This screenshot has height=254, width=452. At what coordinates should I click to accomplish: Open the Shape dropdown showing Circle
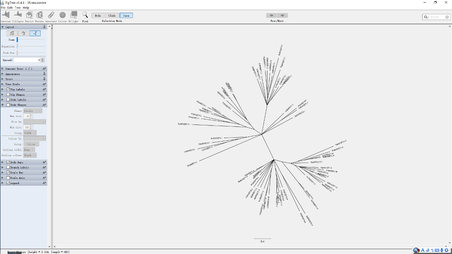32,111
